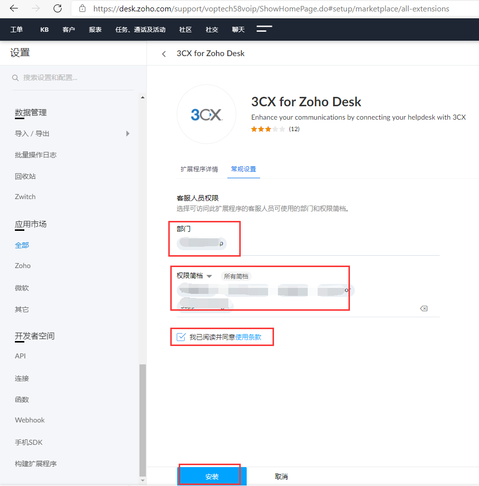479x486 pixels.
Task: Click the 3CX logo thumbnail
Action: [206, 114]
